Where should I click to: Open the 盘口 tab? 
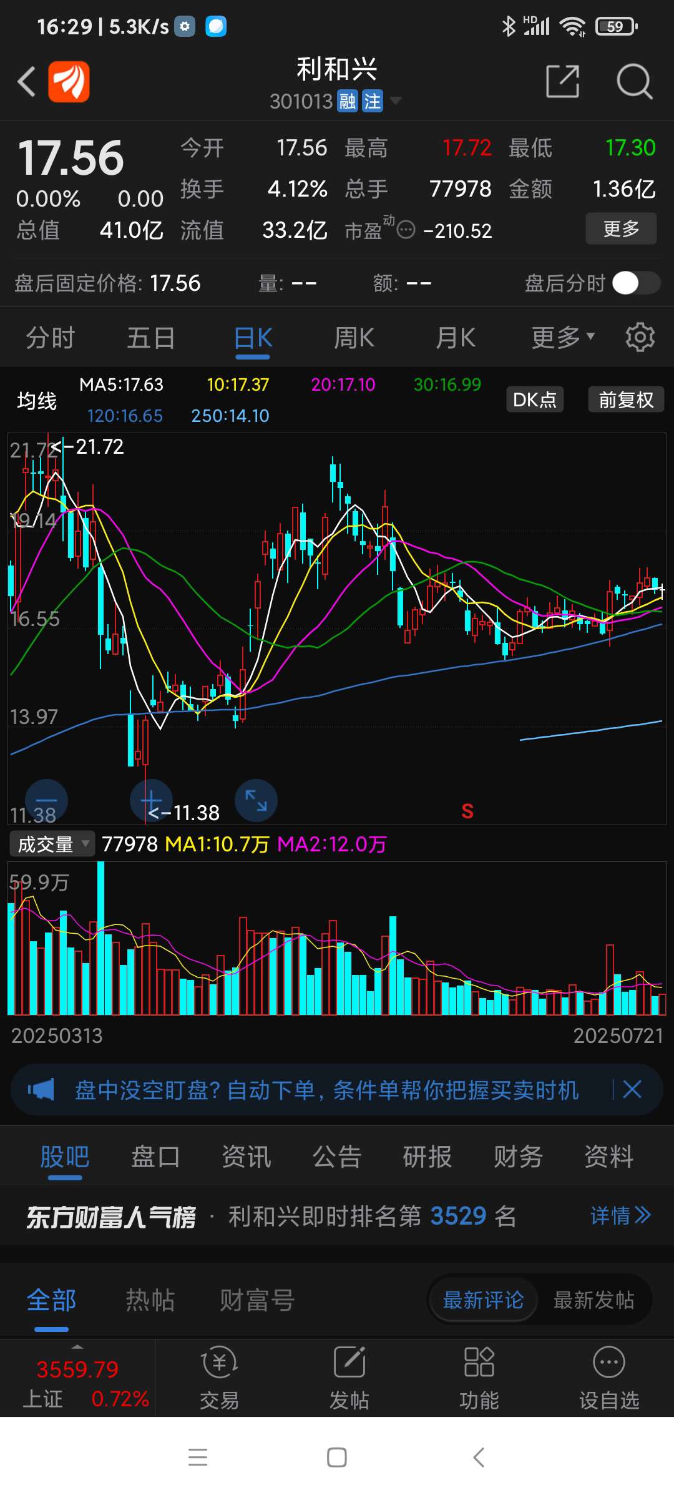click(x=155, y=1157)
